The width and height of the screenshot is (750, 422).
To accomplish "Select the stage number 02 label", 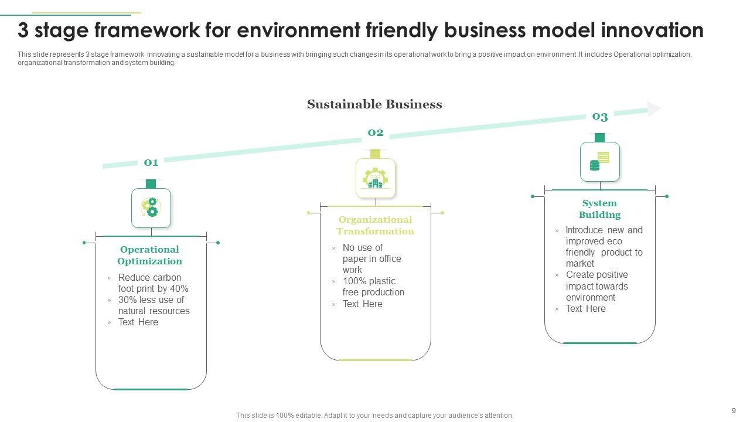I will pyautogui.click(x=376, y=132).
